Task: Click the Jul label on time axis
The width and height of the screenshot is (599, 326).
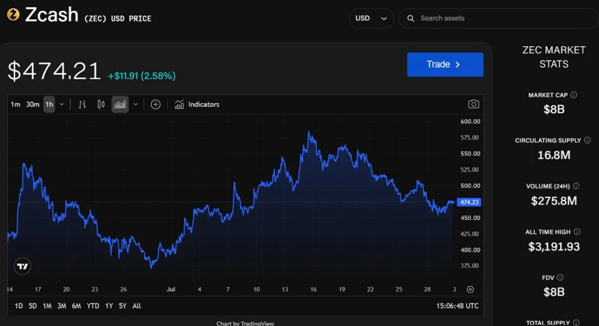Action: click(x=171, y=289)
